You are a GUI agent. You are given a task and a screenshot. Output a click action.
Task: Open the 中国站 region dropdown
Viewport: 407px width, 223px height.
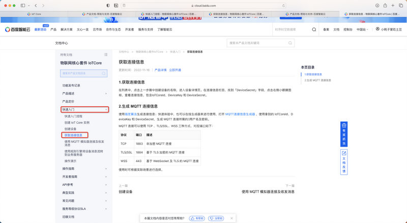coord(362,29)
